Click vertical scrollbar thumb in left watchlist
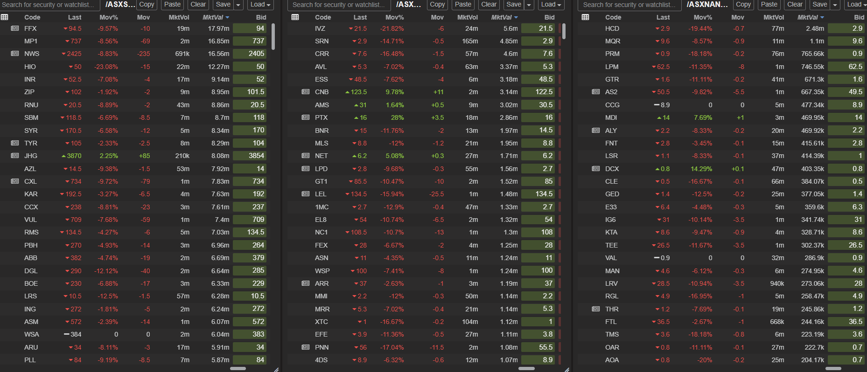Image resolution: width=867 pixels, height=372 pixels. pos(273,36)
